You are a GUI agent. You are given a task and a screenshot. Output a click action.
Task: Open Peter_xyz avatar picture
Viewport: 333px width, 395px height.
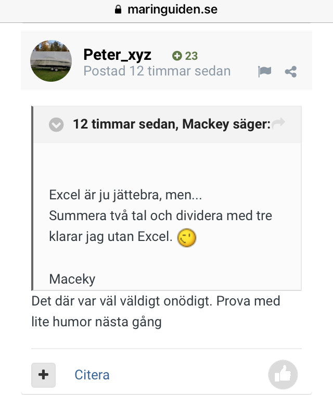[51, 61]
